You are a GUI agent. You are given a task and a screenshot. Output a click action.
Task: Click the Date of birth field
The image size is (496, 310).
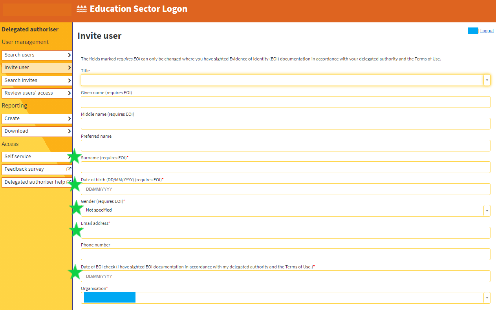(285, 189)
